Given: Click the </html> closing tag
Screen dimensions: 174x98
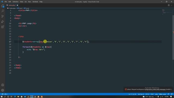Looking at the screenshot, I should click(x=18, y=68).
